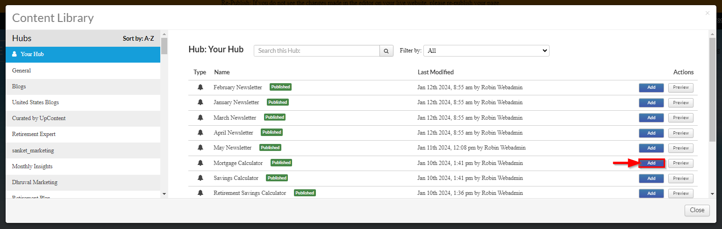The height and width of the screenshot is (229, 722).
Task: Click the Name column header
Action: coord(222,72)
